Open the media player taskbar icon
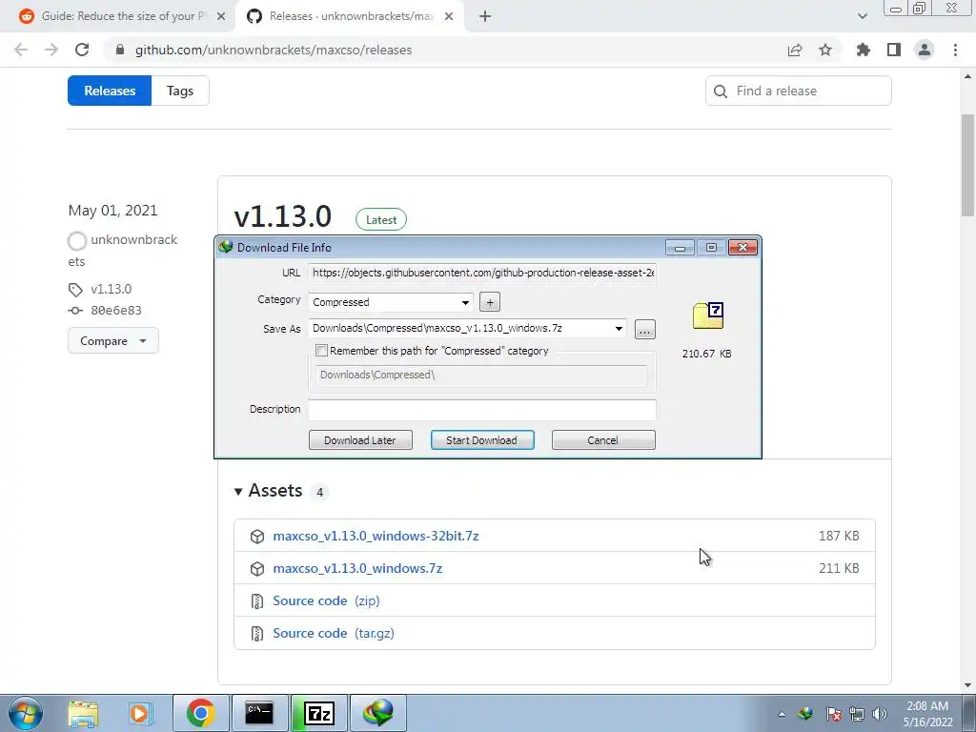The height and width of the screenshot is (732, 976). tap(140, 713)
